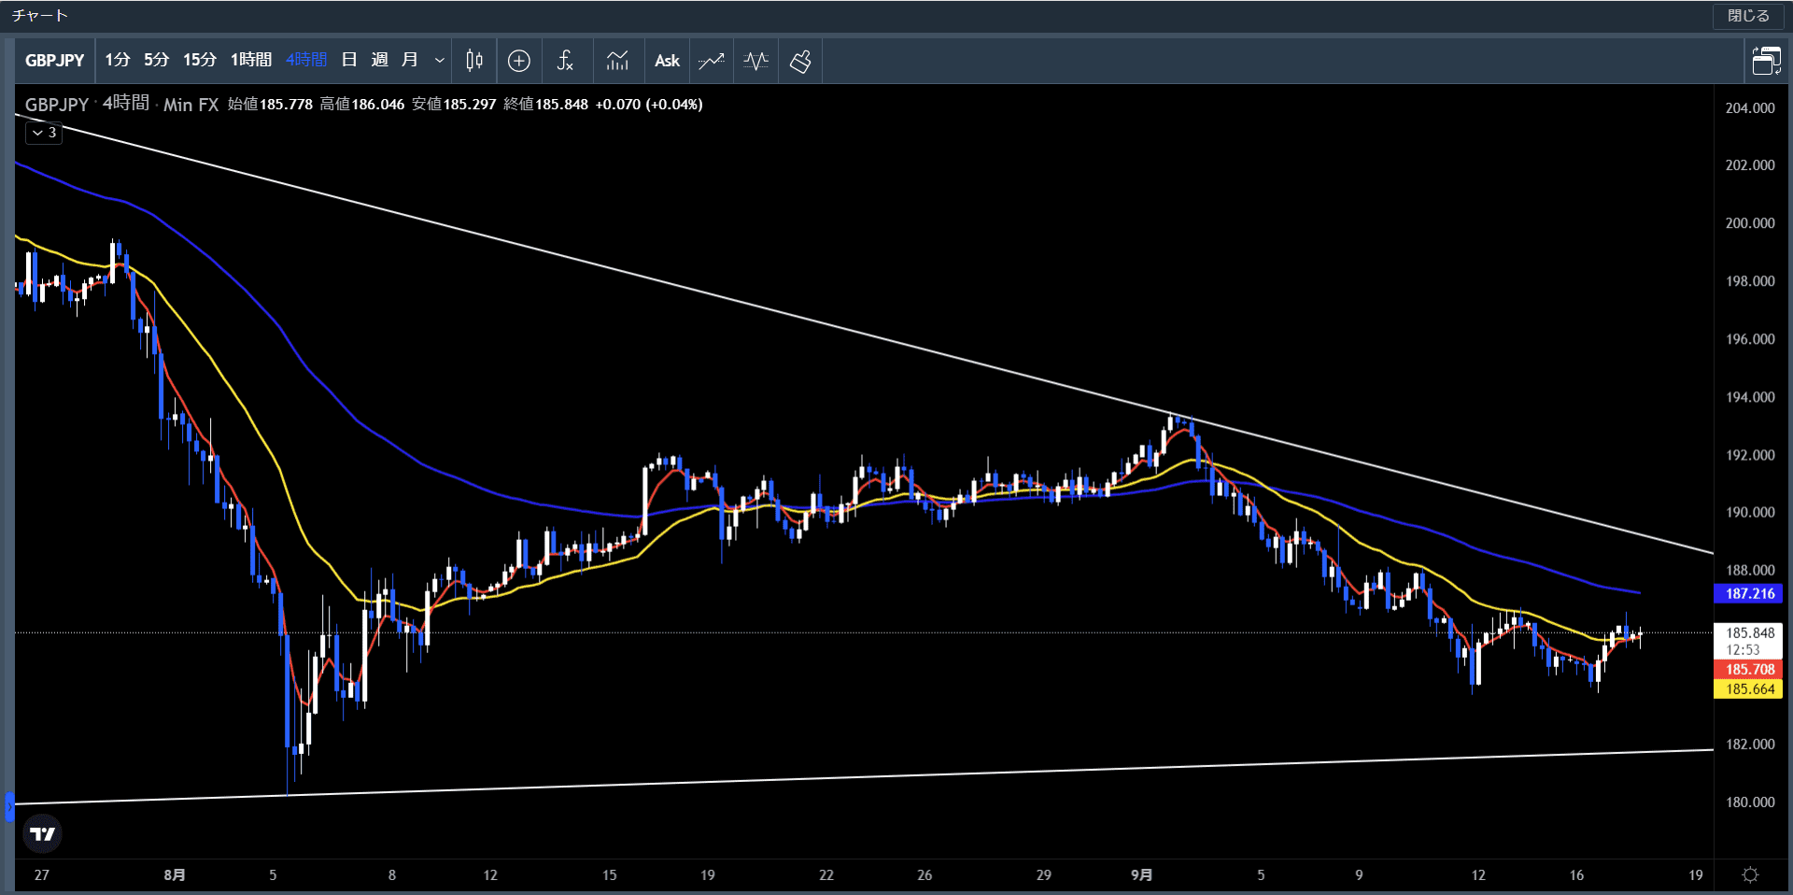
Task: Select the 5分 timeframe
Action: click(156, 60)
